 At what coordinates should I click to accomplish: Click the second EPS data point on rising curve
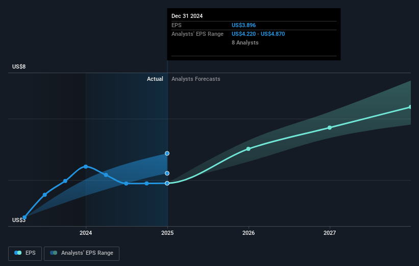[45, 195]
